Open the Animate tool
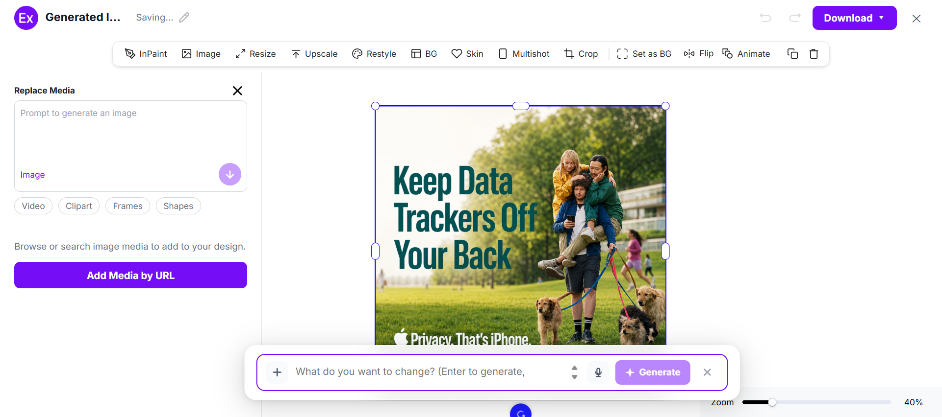942x417 pixels. 746,54
